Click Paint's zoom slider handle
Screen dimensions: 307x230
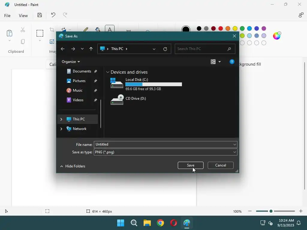pyautogui.click(x=271, y=211)
